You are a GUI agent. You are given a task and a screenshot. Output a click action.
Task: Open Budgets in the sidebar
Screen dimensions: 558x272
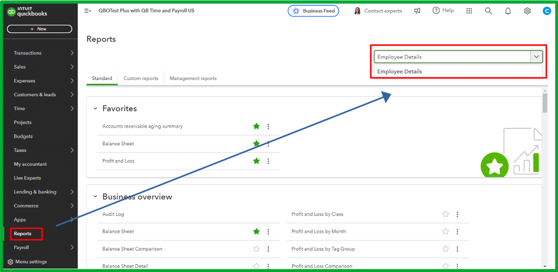click(23, 137)
